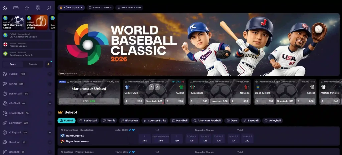
Task: Expand the Eishockey sport with plus
Action: [x=50, y=123]
